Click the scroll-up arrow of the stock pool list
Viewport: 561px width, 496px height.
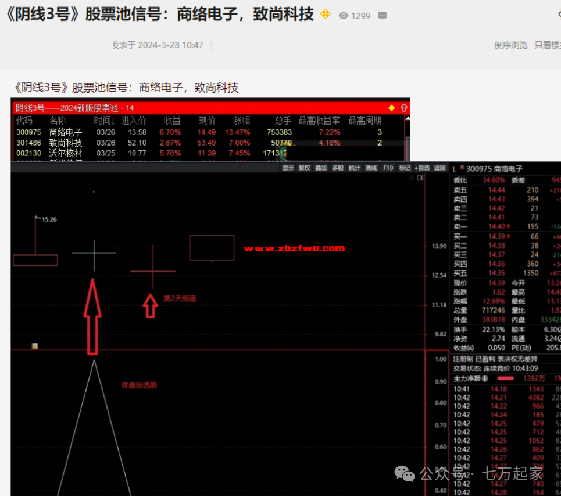pos(408,119)
